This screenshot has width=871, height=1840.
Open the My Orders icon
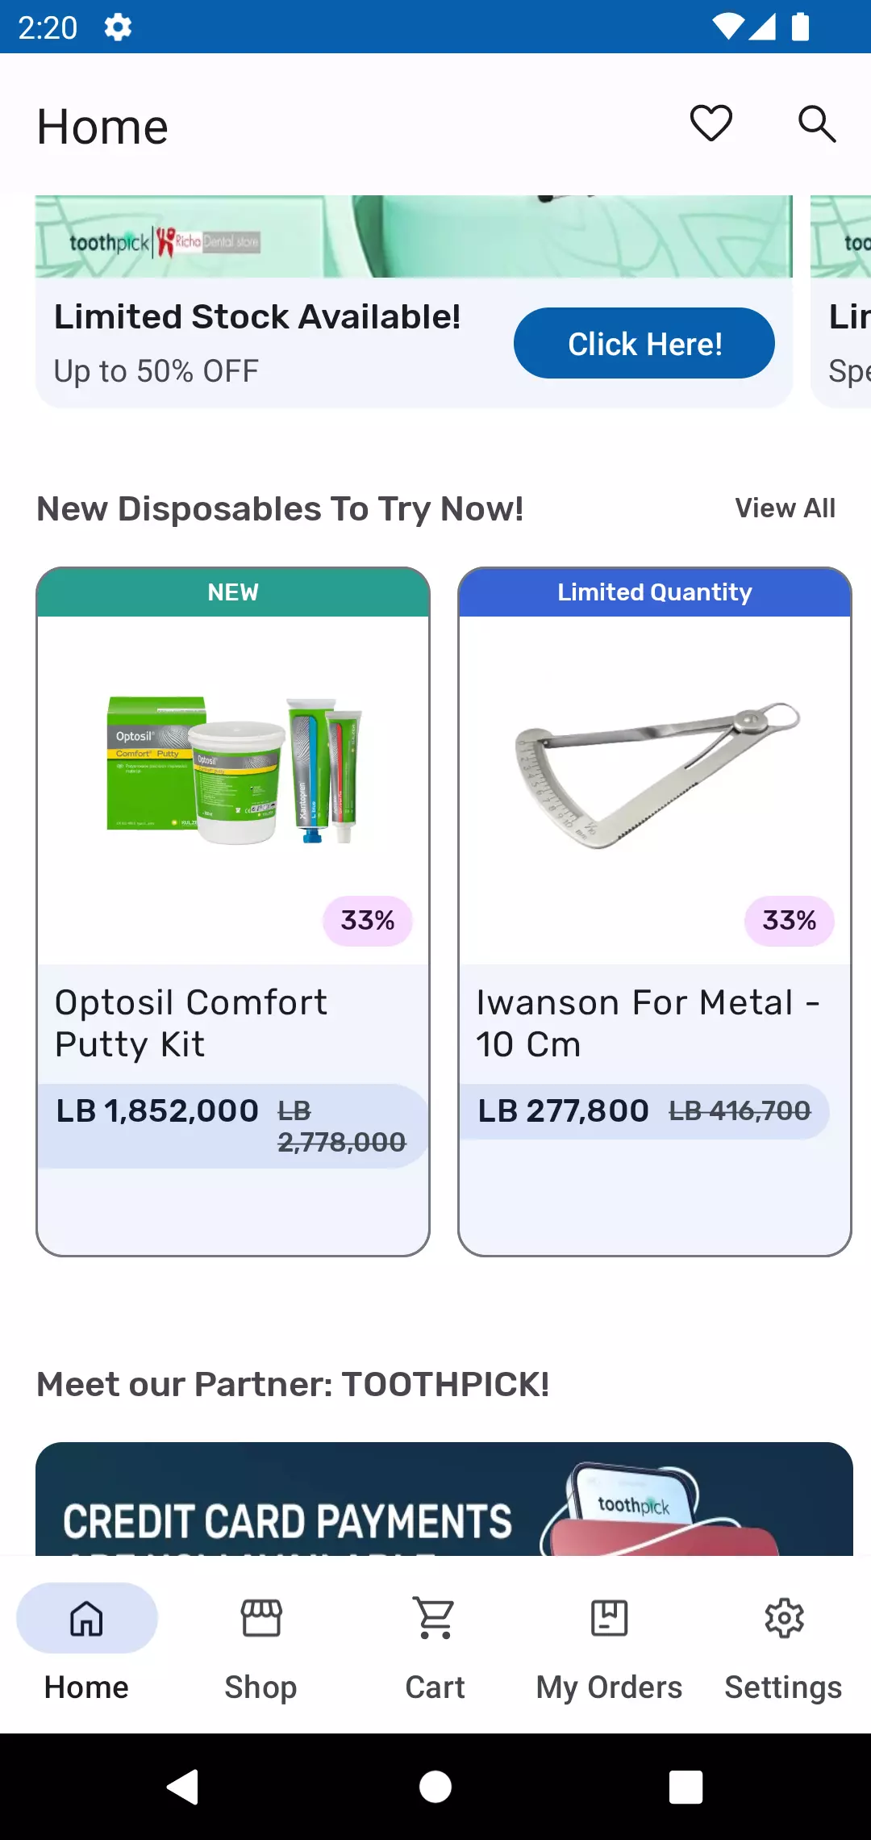click(609, 1618)
